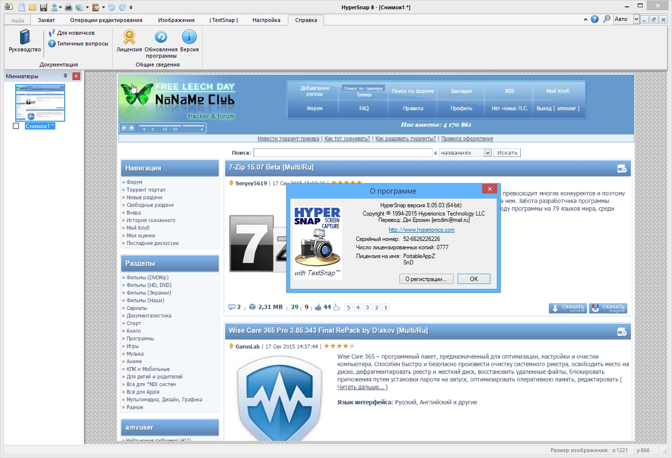Click the upload icon in quick toolbar
Viewport: 672px width, 458px height.
pos(54,7)
